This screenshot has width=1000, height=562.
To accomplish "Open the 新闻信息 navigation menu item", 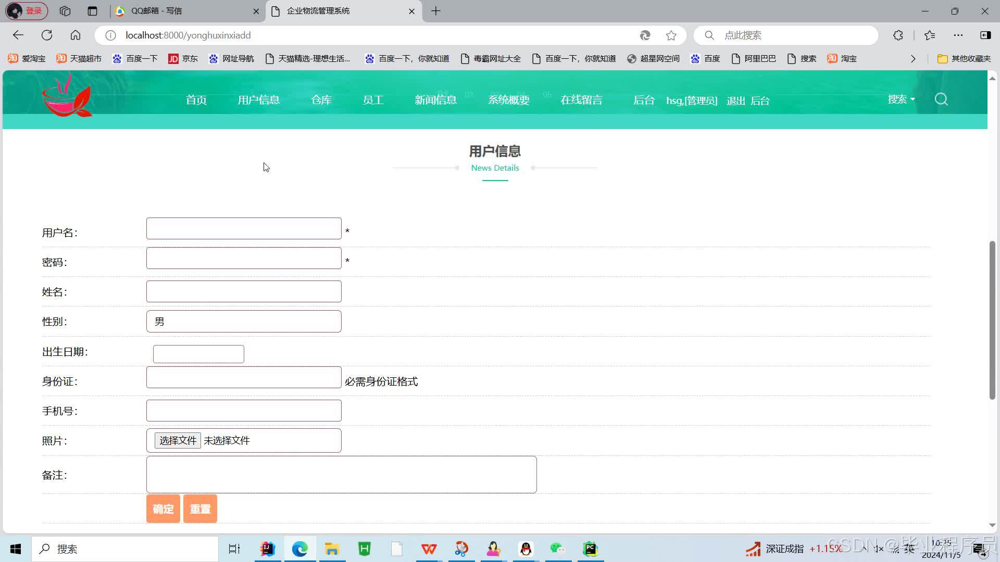I will pyautogui.click(x=435, y=100).
